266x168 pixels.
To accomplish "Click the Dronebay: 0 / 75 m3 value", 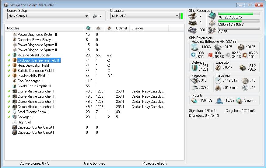I will 204,116.
